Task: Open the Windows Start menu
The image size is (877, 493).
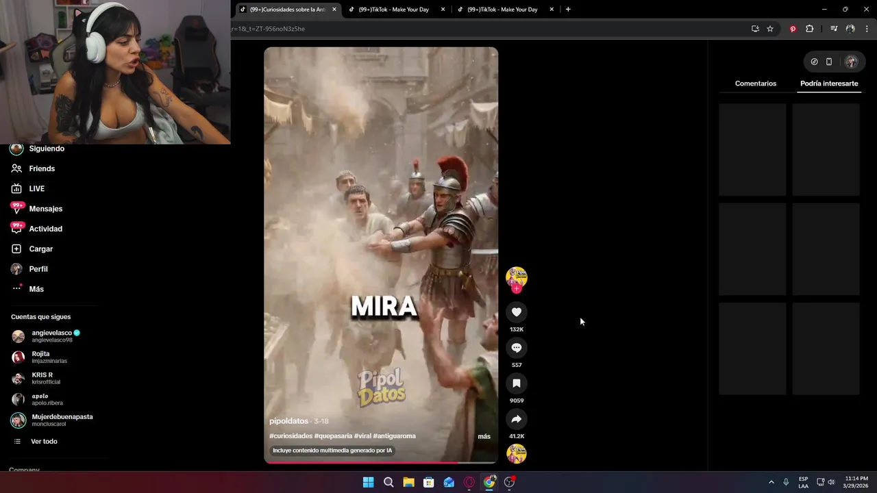Action: pyautogui.click(x=368, y=482)
